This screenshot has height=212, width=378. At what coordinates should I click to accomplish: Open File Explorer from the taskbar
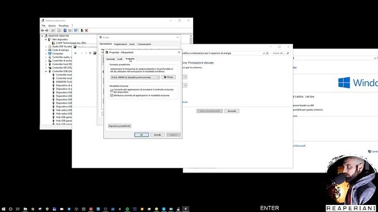point(25,209)
